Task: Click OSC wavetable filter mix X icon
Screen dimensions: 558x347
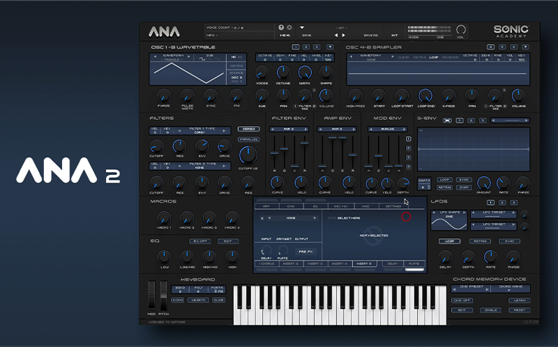Action: click(314, 91)
